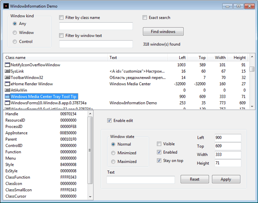This screenshot has width=258, height=203.
Task: Select the eHome Render Window text
Action: (x=32, y=84)
